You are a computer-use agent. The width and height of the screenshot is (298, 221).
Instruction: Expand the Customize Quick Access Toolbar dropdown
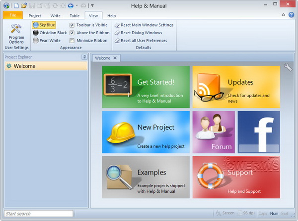92,5
